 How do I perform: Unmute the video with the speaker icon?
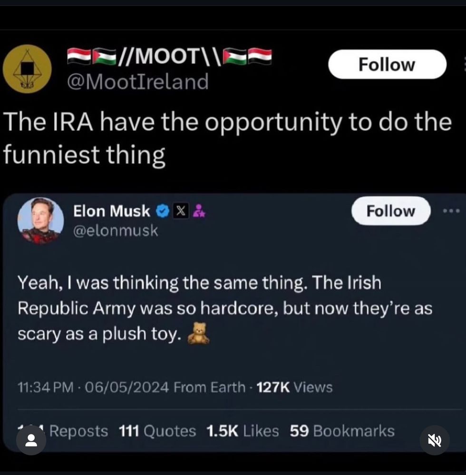click(435, 440)
